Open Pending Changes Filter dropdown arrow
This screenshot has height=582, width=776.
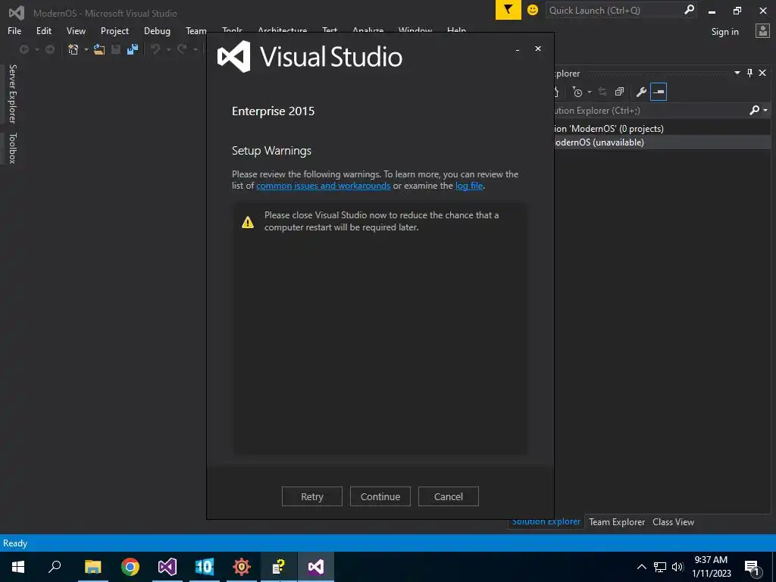pos(590,92)
